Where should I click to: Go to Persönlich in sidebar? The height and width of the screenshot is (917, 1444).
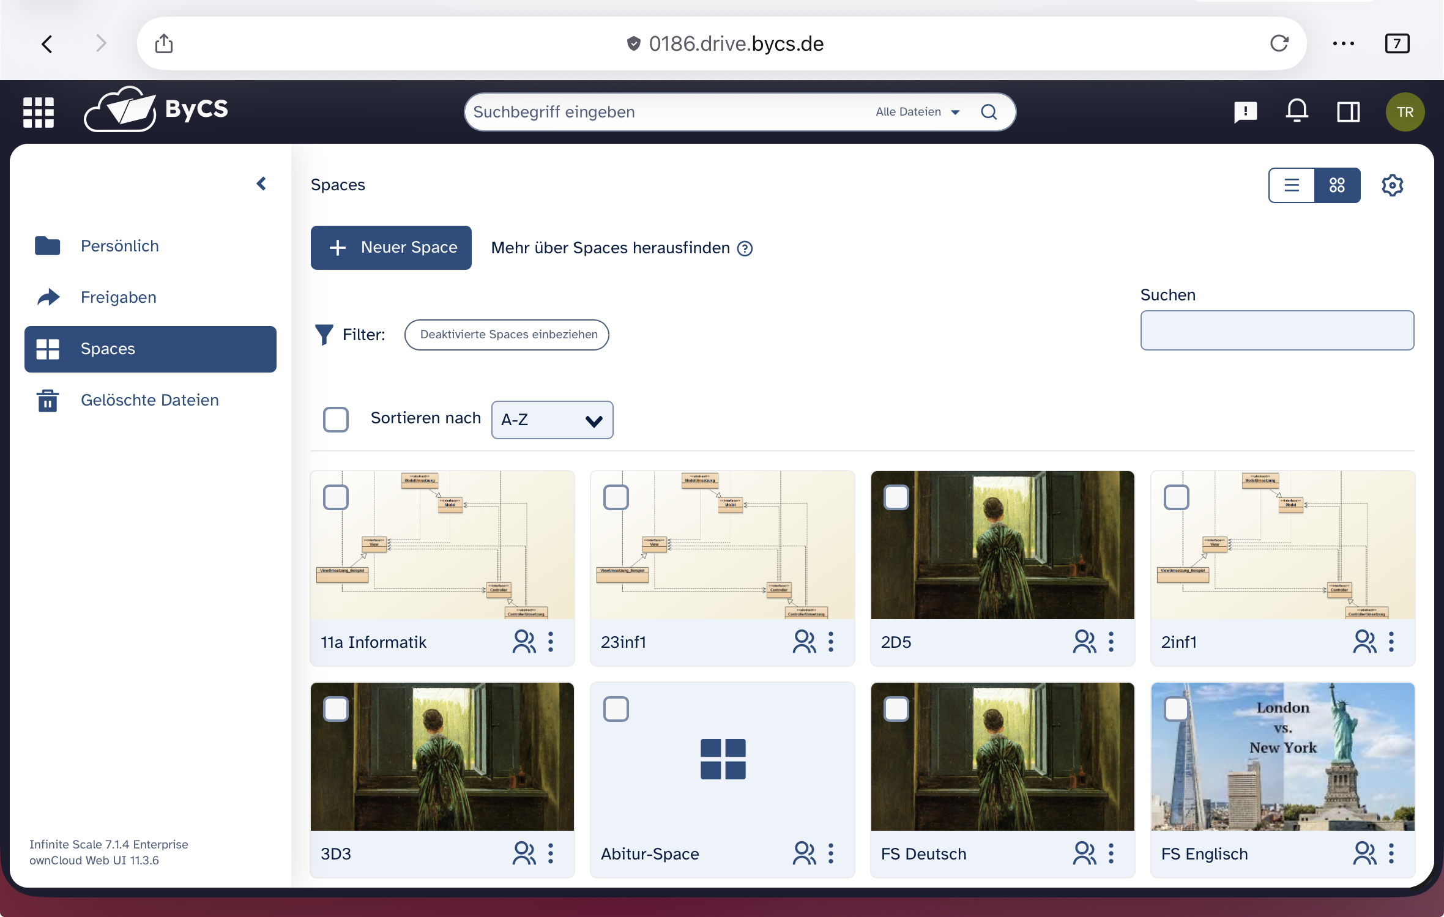pyautogui.click(x=151, y=246)
